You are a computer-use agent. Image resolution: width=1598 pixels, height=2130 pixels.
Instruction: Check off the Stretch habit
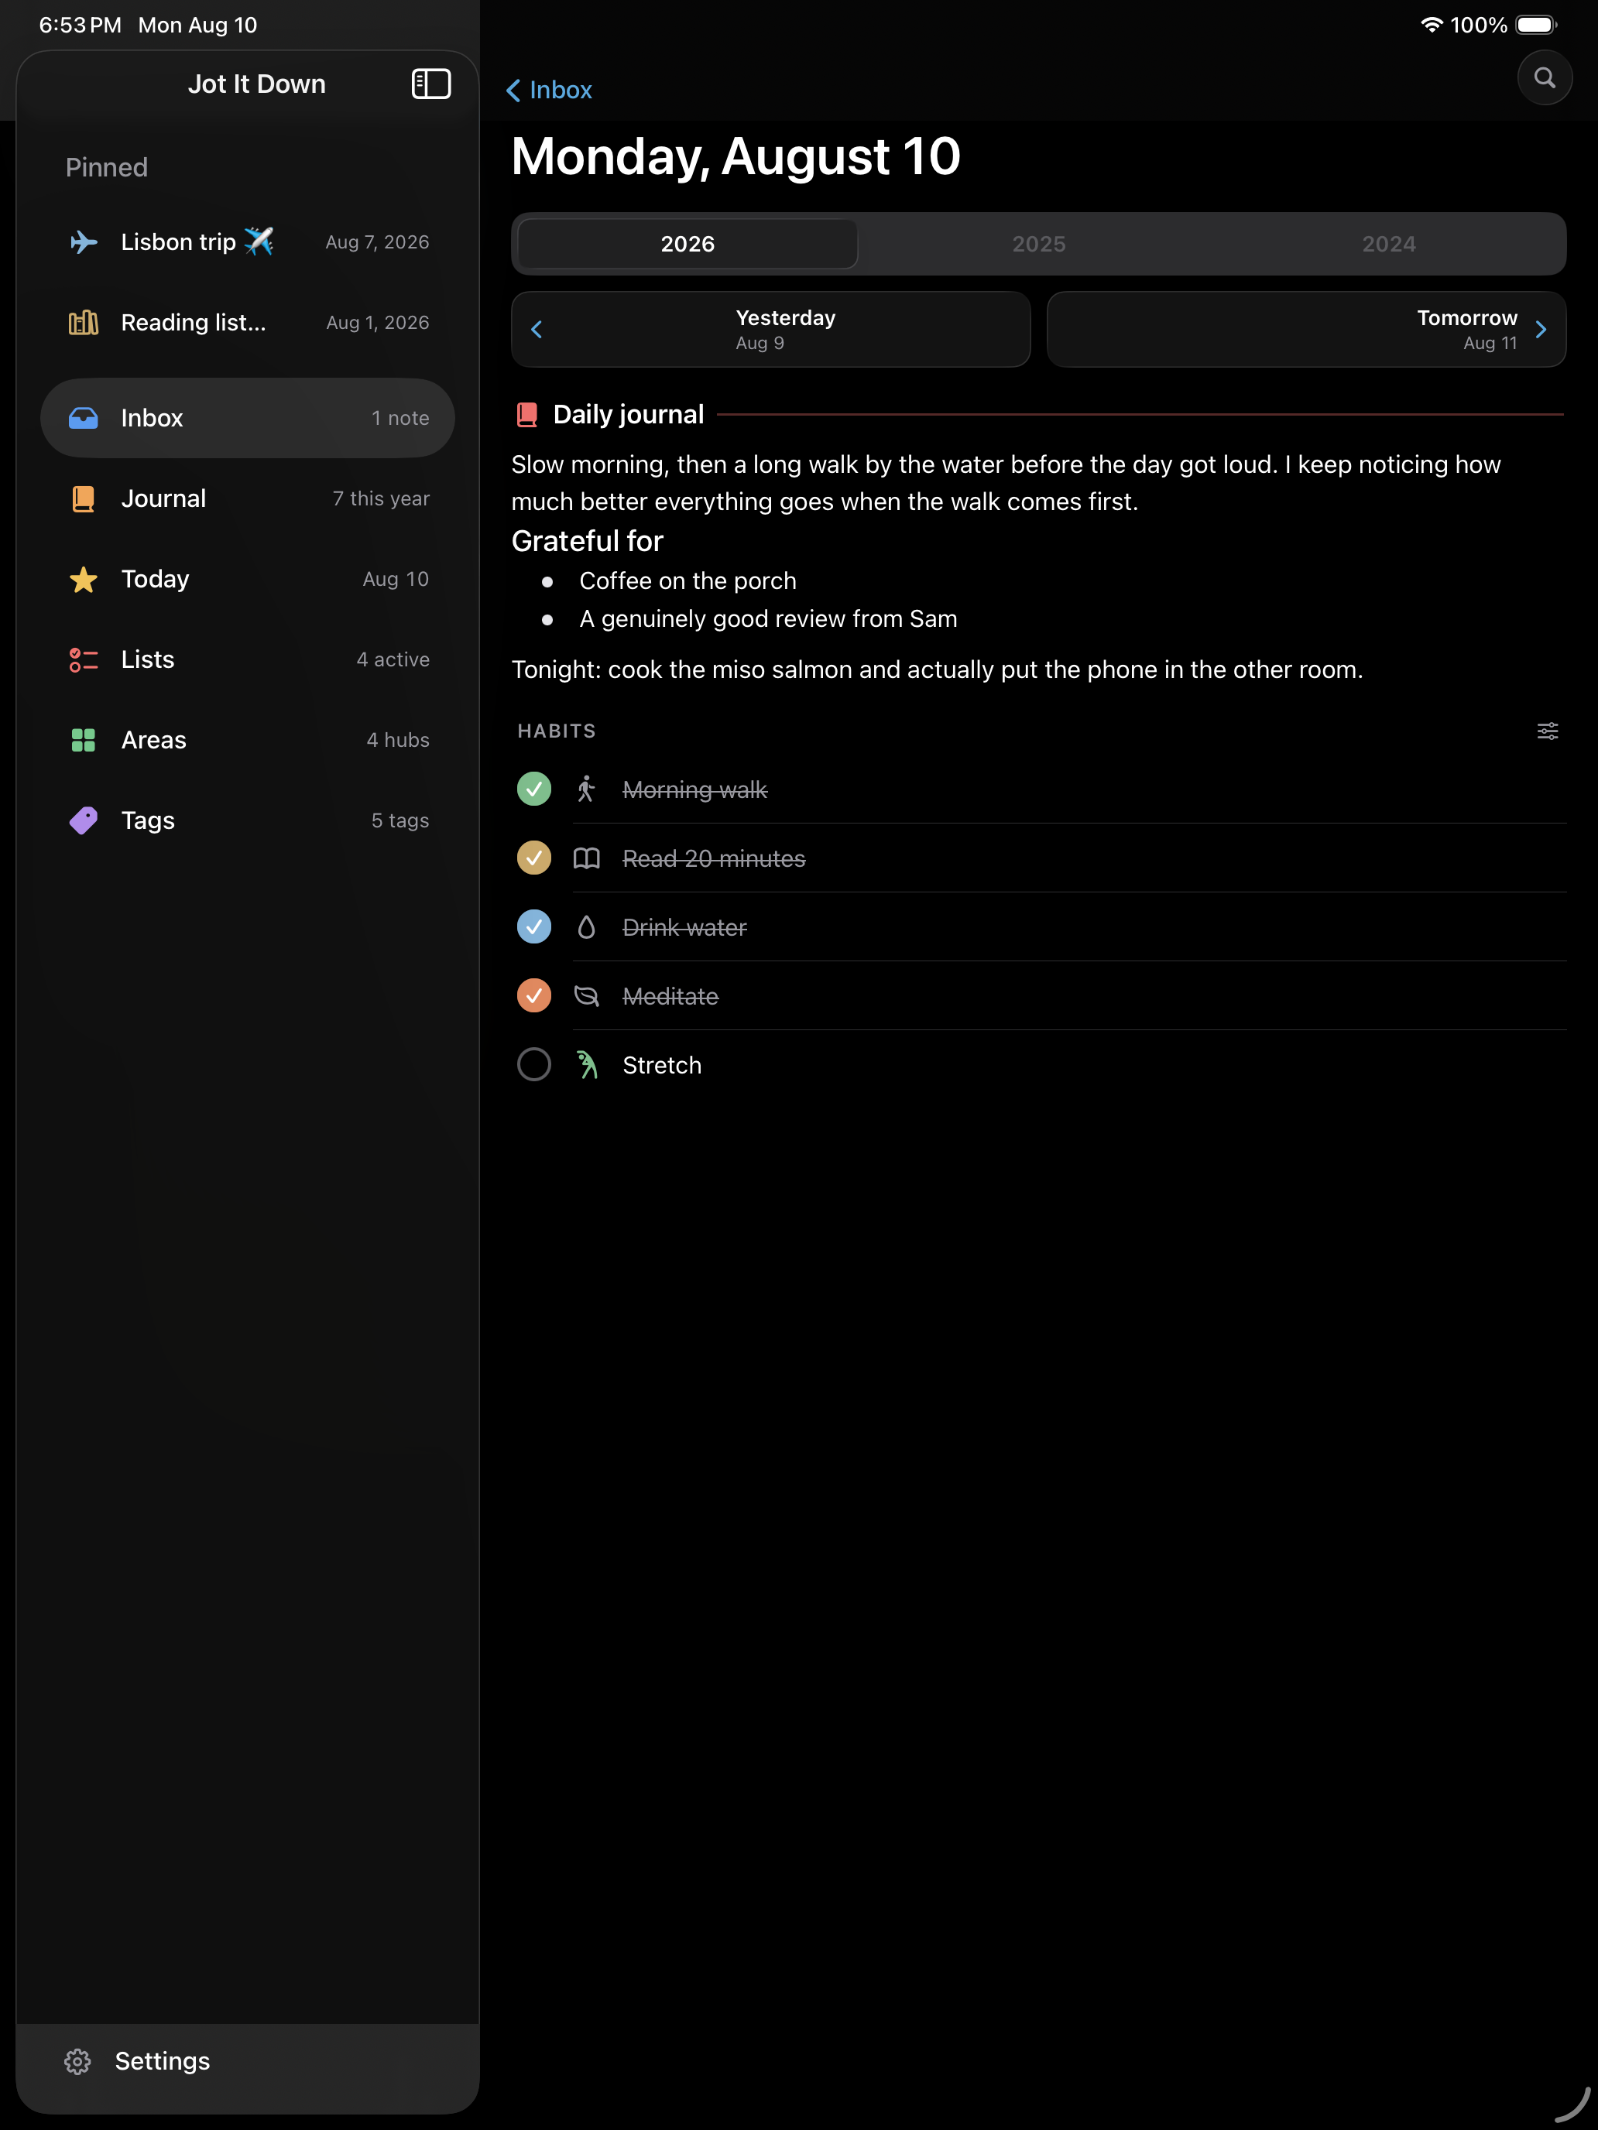(x=533, y=1065)
